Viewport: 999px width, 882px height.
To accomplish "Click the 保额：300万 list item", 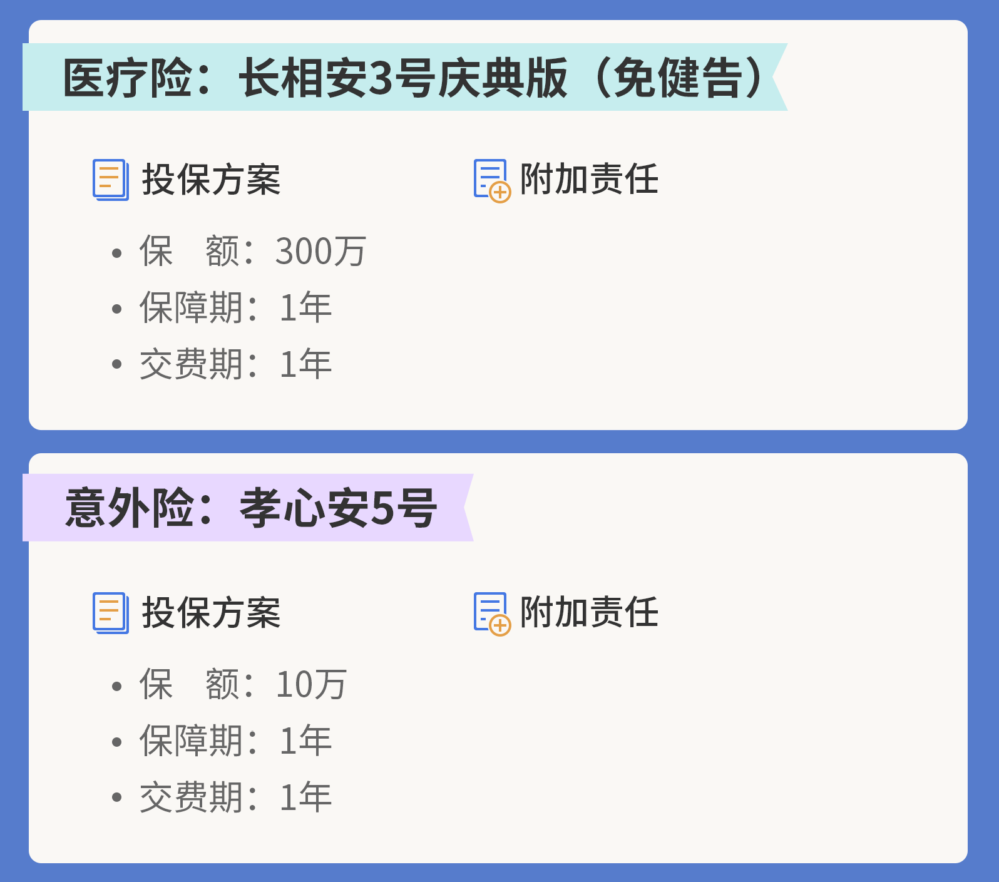I will point(252,252).
